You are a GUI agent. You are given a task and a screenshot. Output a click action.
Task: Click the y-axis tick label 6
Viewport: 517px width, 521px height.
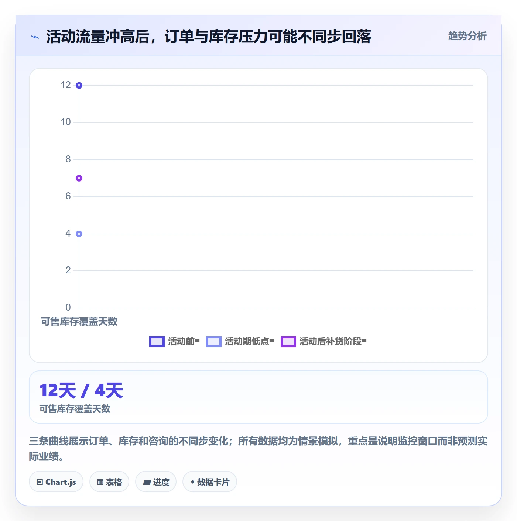tap(68, 196)
